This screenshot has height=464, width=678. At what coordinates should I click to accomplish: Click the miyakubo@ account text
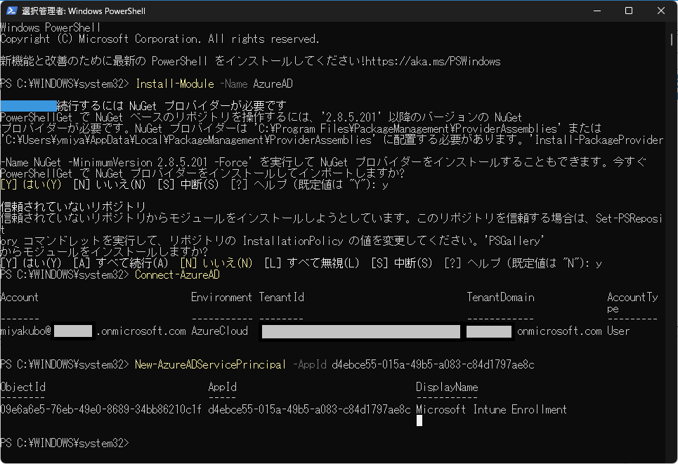click(x=25, y=331)
